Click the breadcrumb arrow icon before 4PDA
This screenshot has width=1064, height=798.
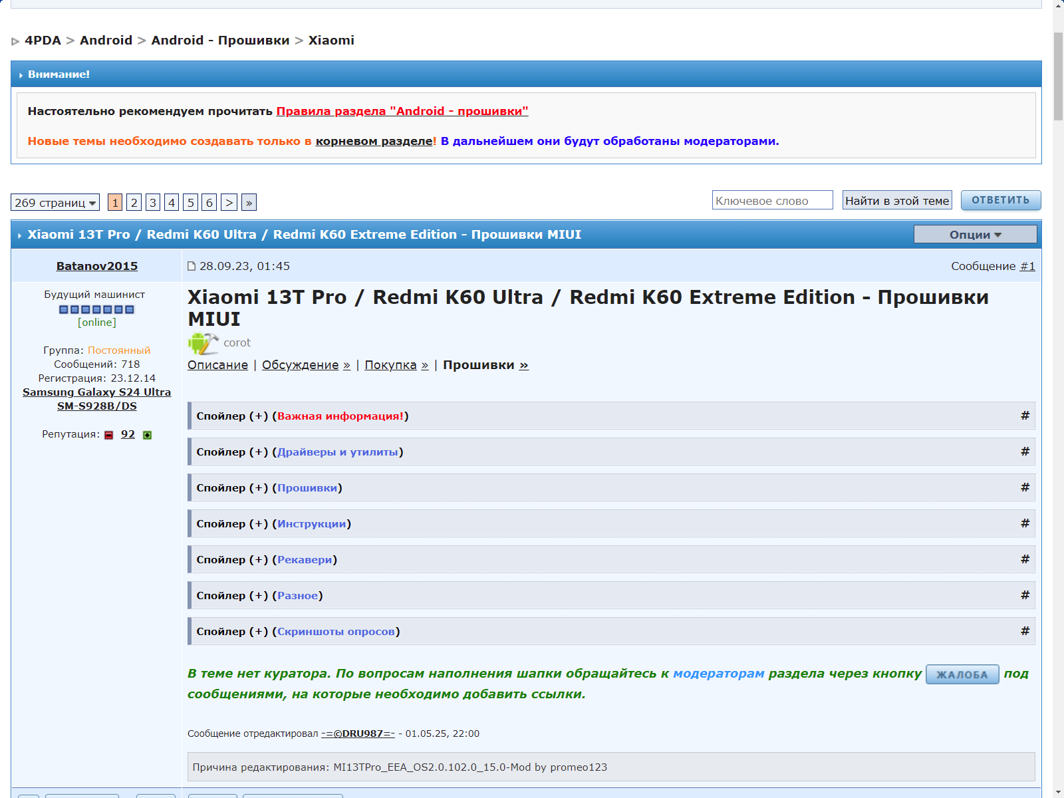click(x=15, y=41)
